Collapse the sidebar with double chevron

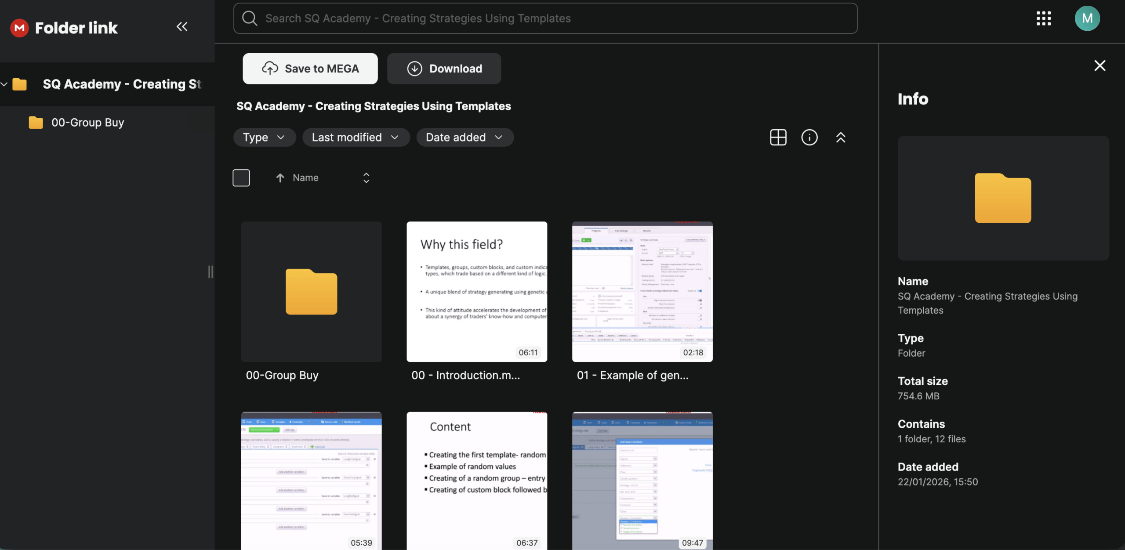point(182,27)
